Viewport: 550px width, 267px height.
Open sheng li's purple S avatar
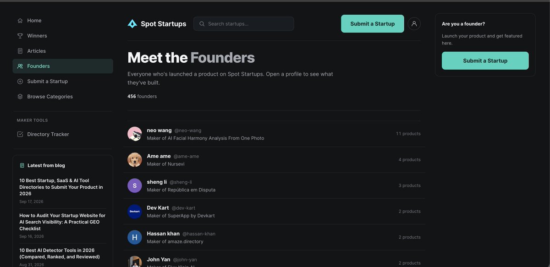[x=135, y=185]
